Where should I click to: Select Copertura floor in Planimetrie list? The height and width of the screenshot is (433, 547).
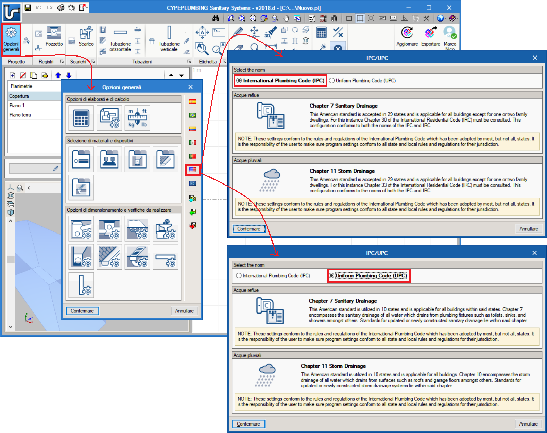click(34, 96)
